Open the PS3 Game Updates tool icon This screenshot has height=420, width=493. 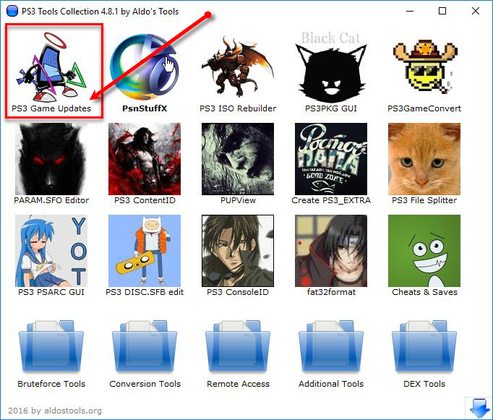(x=51, y=67)
